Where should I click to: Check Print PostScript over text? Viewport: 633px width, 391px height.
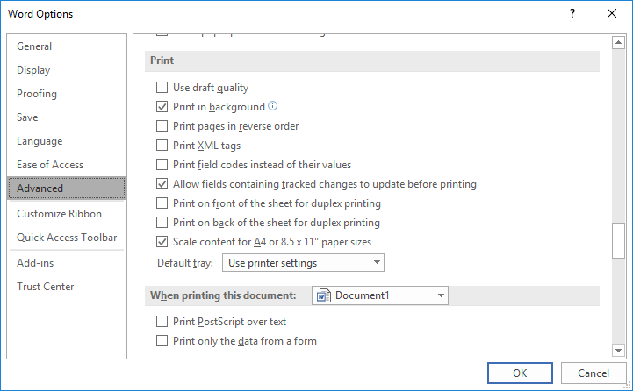[x=162, y=322]
